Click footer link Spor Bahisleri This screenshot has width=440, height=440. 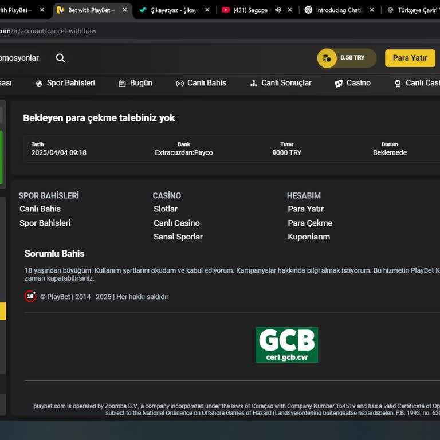pos(45,223)
